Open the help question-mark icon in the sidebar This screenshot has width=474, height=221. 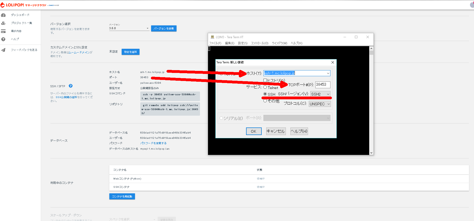(x=3, y=39)
